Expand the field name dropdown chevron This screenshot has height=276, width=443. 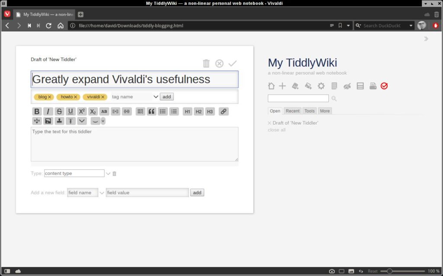[102, 193]
